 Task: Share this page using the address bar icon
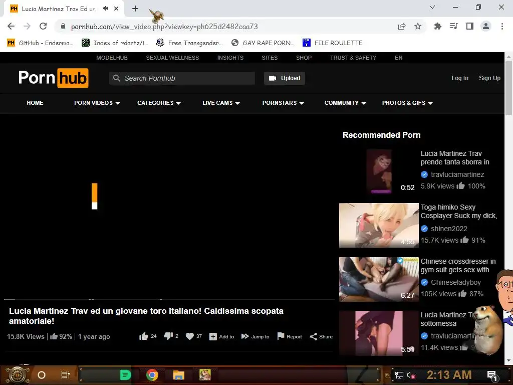[x=401, y=26]
